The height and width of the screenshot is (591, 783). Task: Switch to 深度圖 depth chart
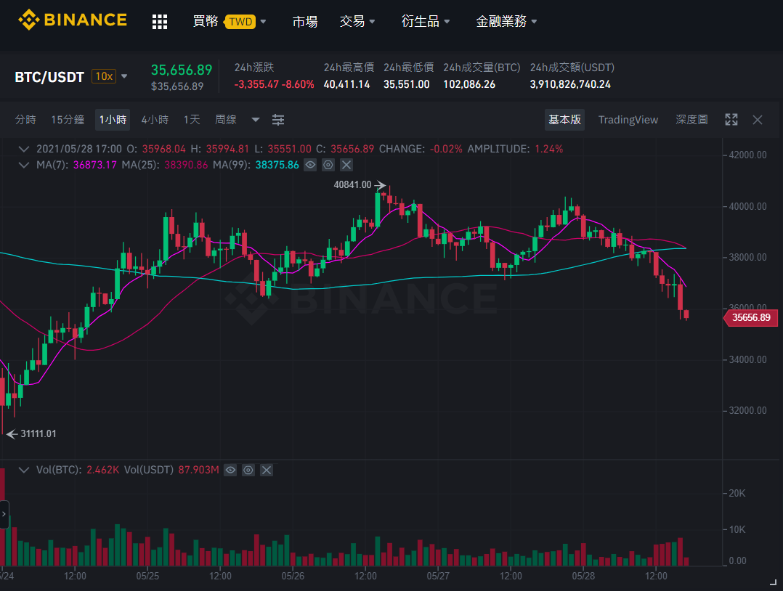(691, 120)
